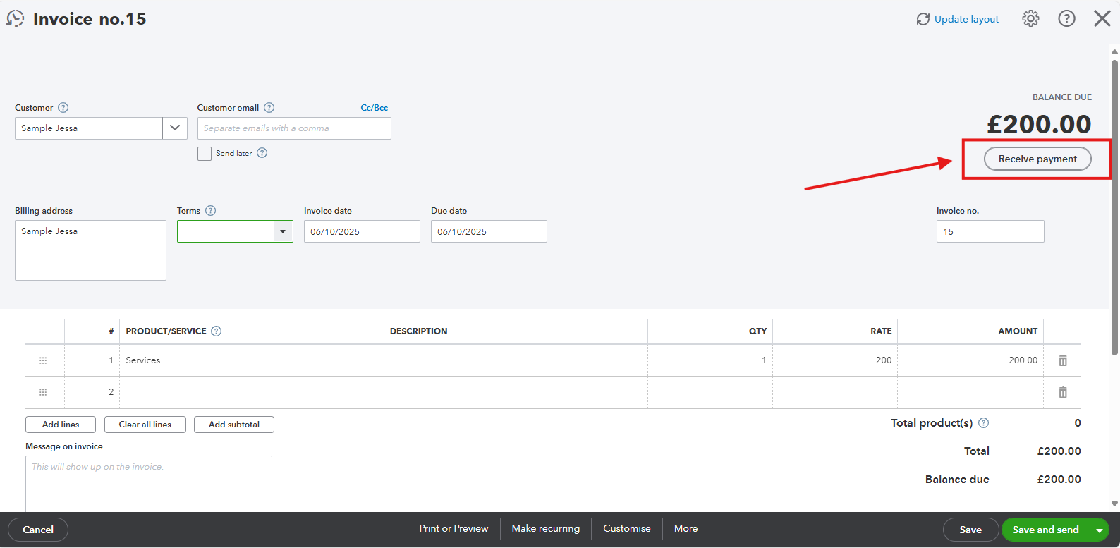Grab drag handle of Services row

pos(43,360)
